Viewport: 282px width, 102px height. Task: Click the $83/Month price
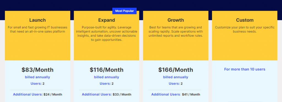pos(37,70)
